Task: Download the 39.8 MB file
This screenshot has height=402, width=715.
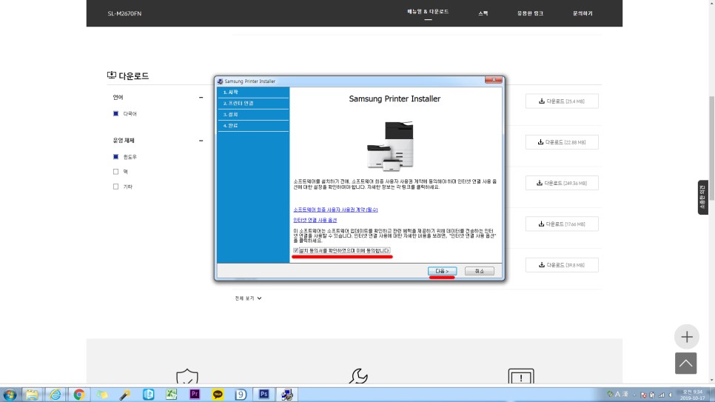Action: [562, 265]
